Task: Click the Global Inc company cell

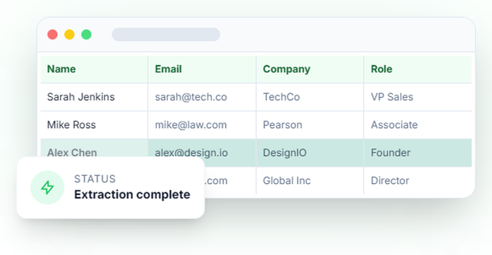Action: click(287, 181)
